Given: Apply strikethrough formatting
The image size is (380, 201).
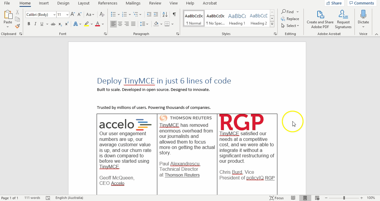Looking at the screenshot, I should click(x=53, y=24).
